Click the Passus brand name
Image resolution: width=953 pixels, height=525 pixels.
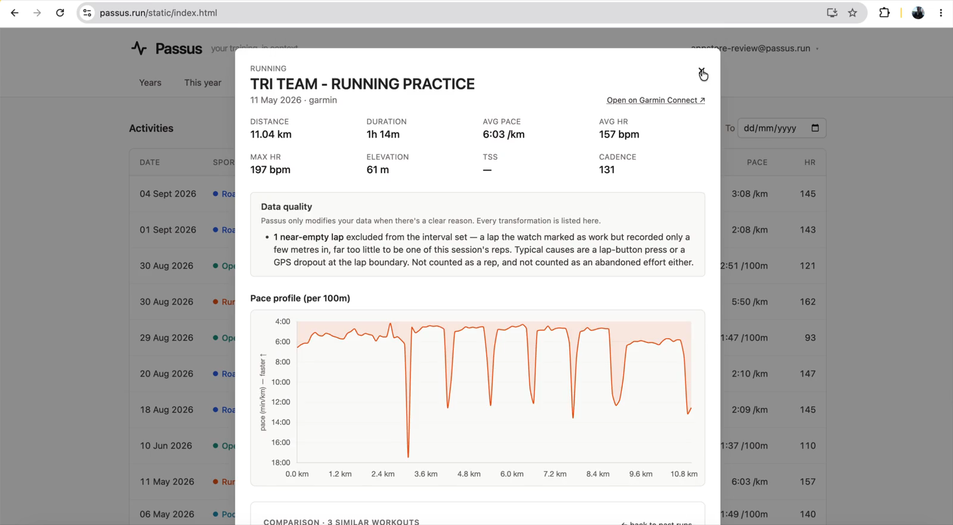click(179, 49)
